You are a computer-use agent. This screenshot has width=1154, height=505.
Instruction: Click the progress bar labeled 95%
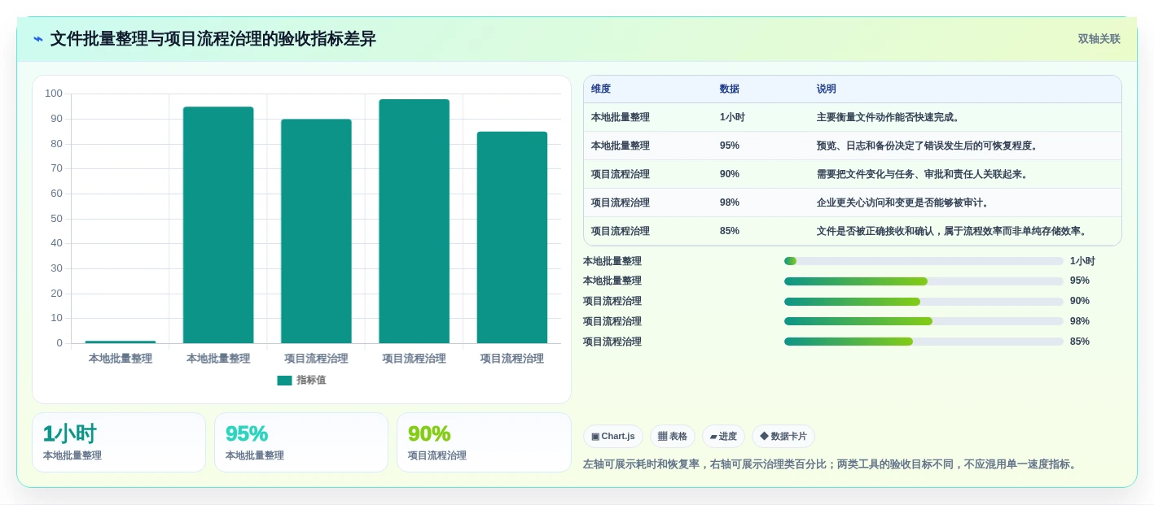click(924, 281)
